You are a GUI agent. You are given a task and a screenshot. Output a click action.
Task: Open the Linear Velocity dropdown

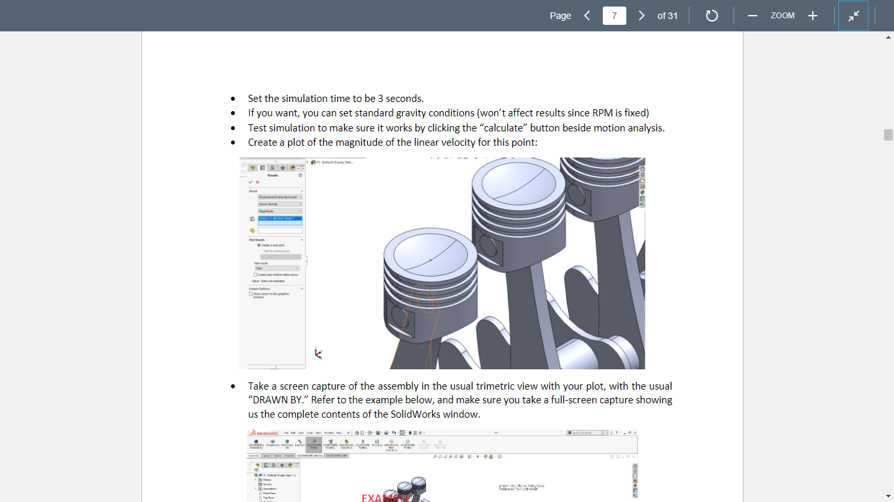[300, 205]
